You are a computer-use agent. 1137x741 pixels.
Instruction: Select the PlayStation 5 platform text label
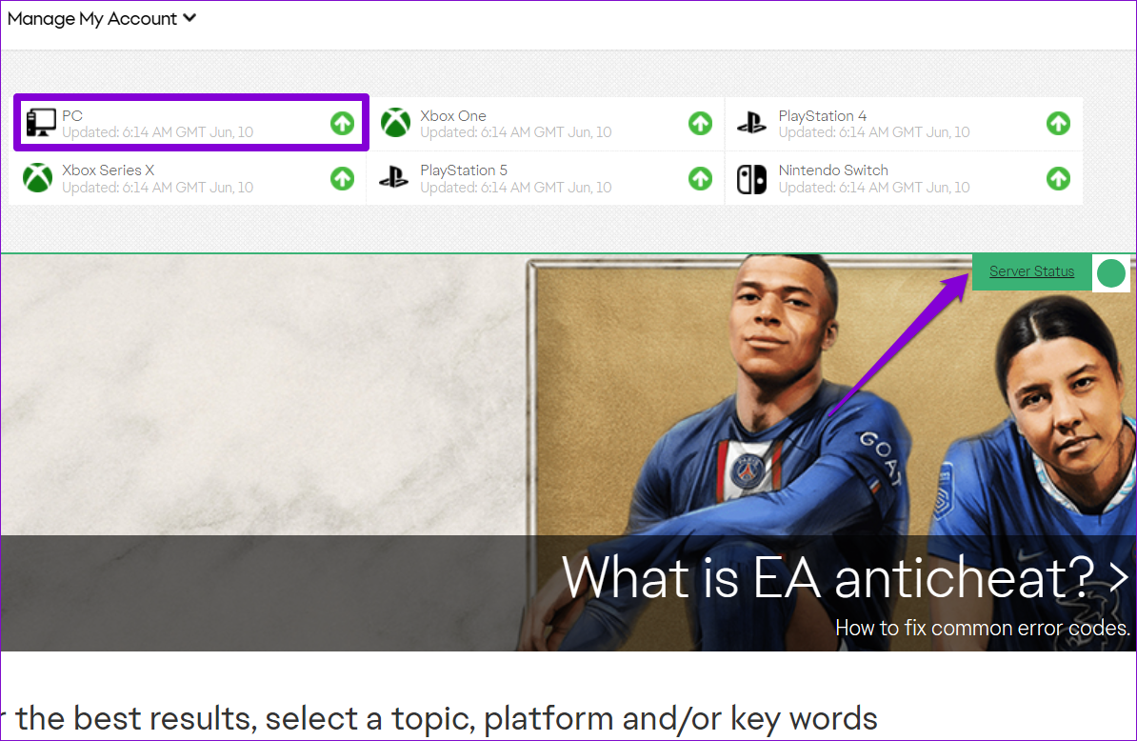click(x=464, y=170)
